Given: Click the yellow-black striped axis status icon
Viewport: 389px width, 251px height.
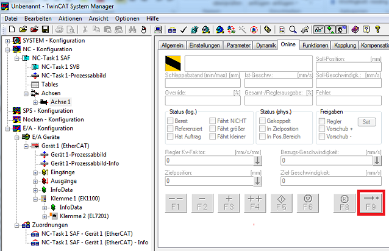Looking at the screenshot, I should coord(173,63).
